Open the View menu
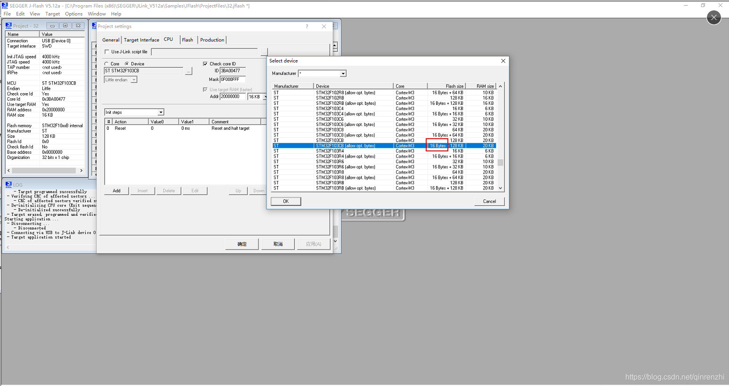 pyautogui.click(x=35, y=14)
